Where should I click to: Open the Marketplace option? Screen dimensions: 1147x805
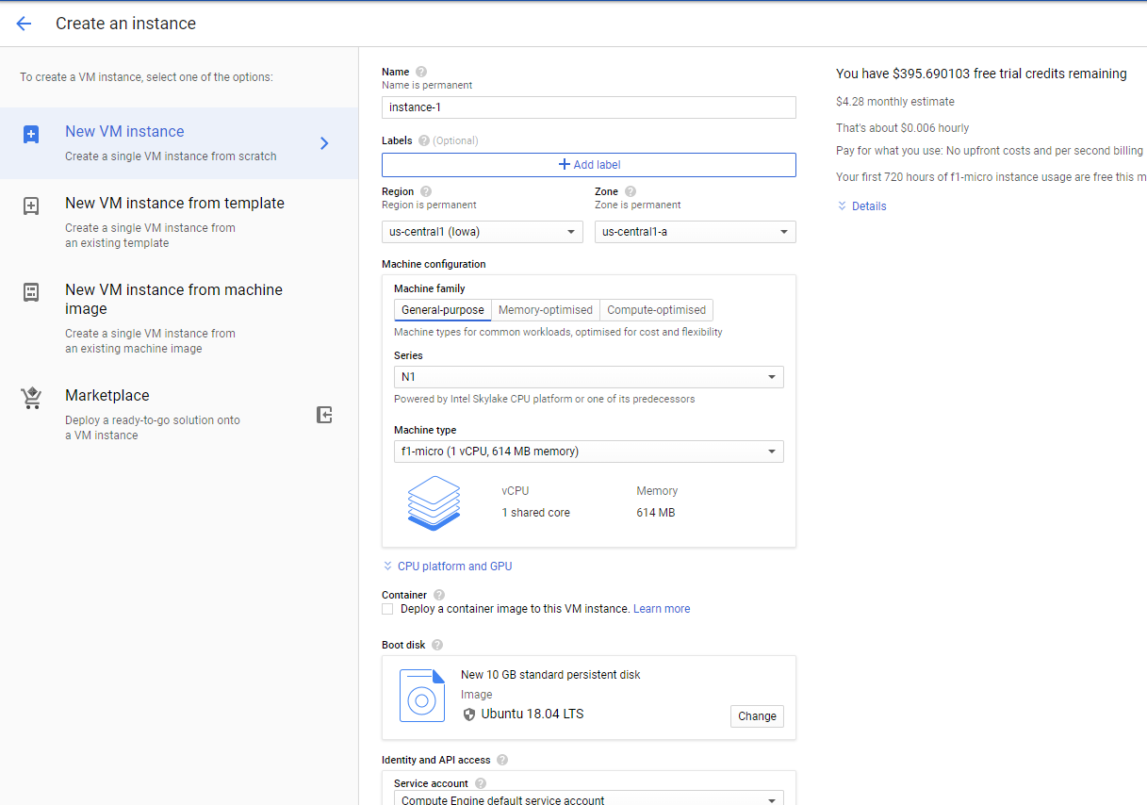tap(179, 415)
